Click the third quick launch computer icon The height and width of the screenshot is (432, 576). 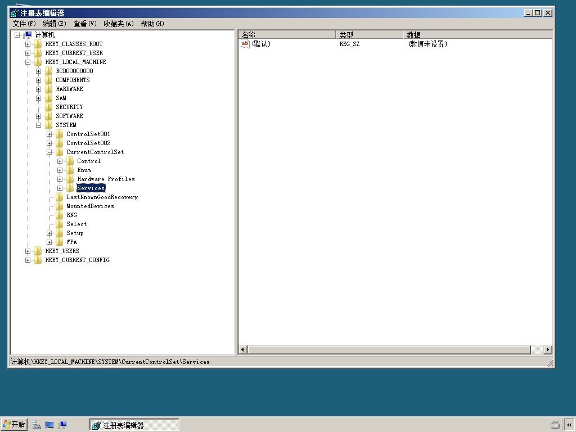click(62, 425)
